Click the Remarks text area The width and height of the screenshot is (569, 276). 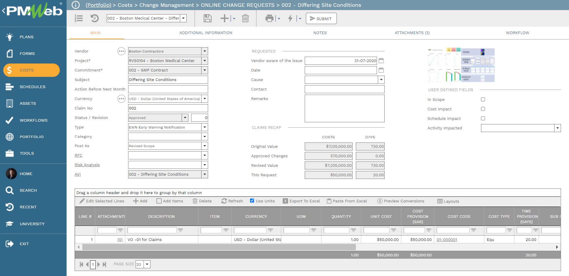tap(345, 108)
